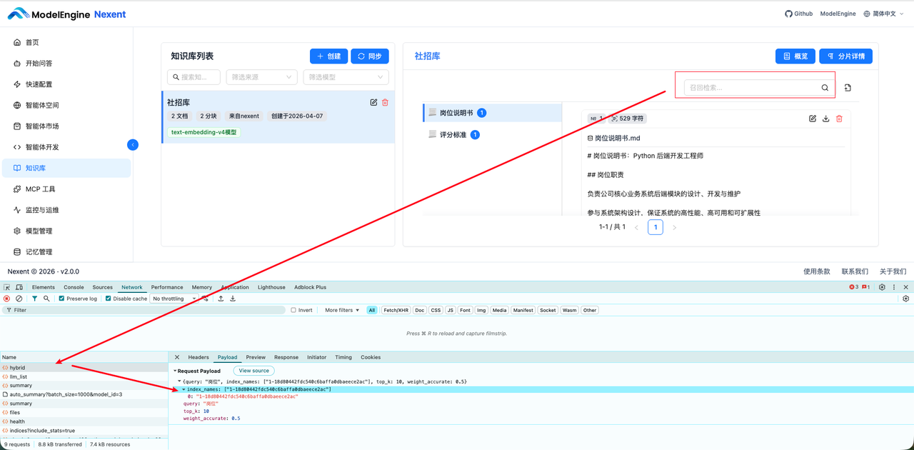Click the magnifier icon in 召回检索 box
Viewport: 914px width, 450px height.
(x=825, y=88)
